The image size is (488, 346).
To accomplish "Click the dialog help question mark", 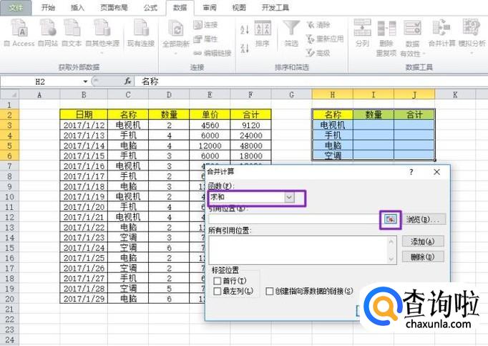I will point(411,172).
